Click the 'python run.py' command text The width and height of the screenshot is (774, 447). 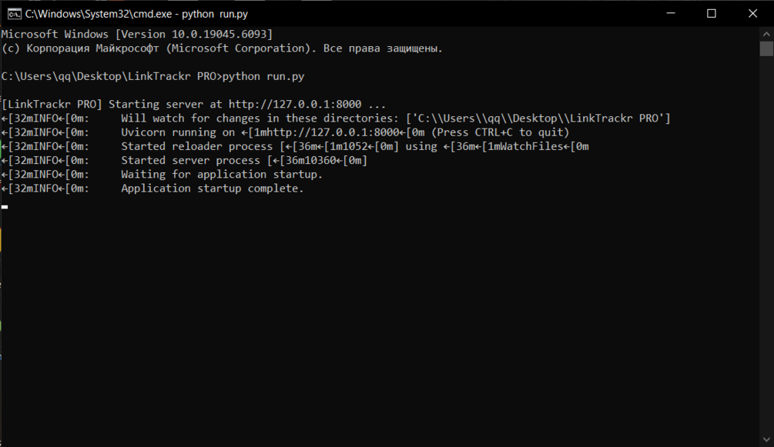coord(263,76)
